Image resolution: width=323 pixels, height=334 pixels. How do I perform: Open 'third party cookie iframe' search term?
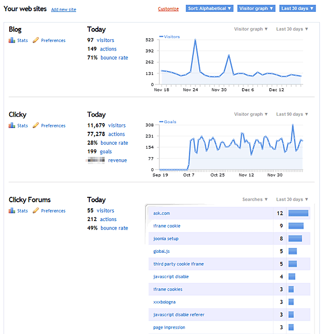click(178, 264)
